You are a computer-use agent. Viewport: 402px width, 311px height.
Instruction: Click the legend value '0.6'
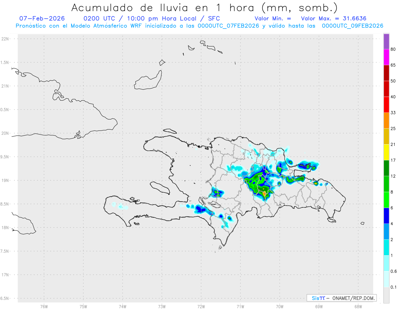tap(394, 271)
